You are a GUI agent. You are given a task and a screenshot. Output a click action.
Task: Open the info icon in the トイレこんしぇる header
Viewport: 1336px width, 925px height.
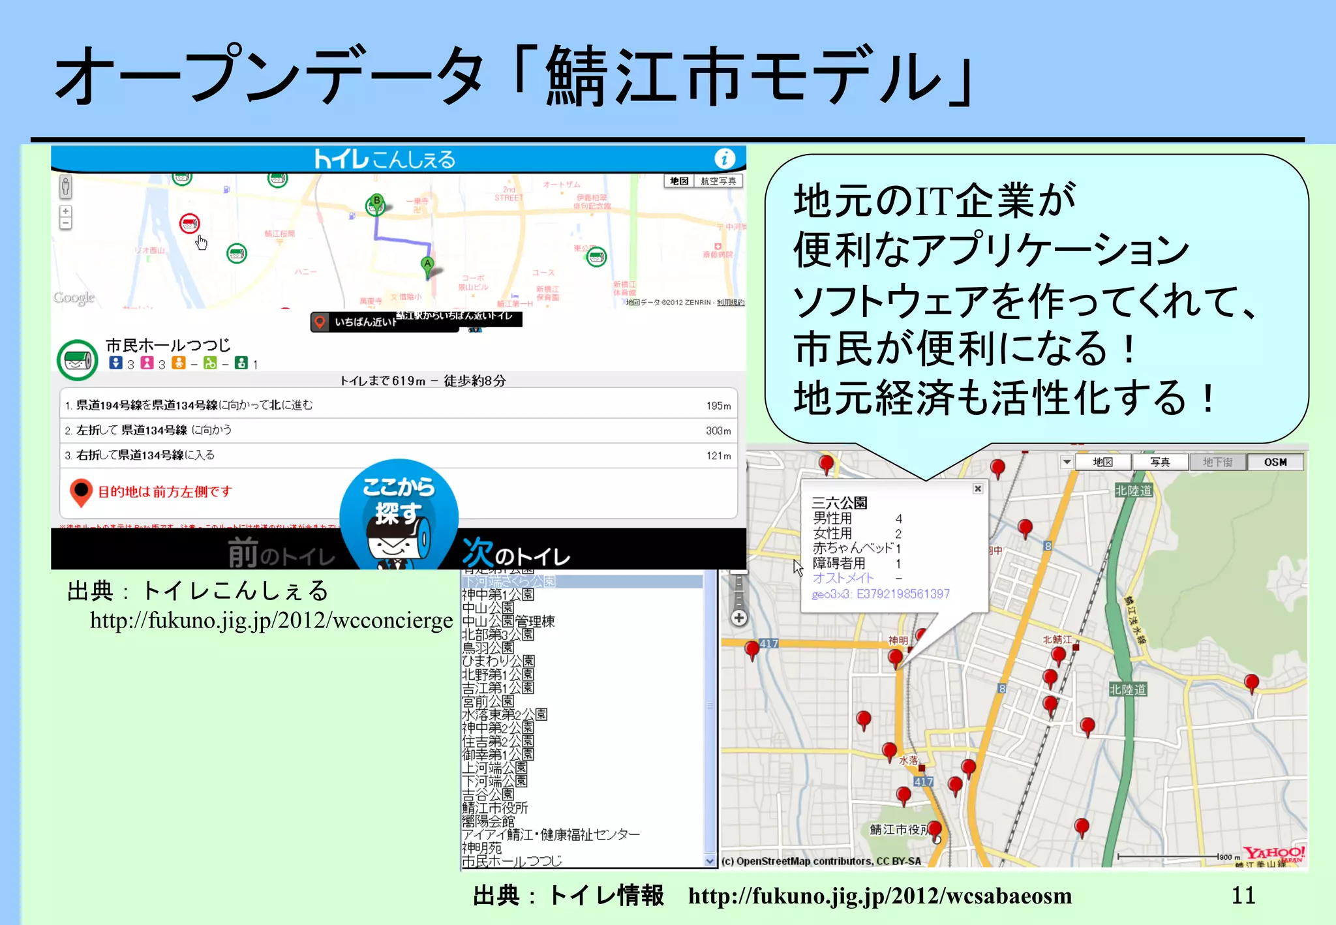[x=724, y=159]
